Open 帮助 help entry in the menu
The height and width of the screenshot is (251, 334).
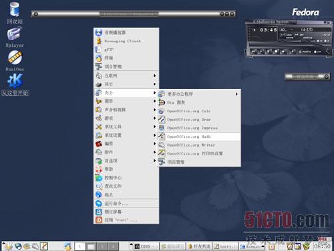[x=126, y=169]
